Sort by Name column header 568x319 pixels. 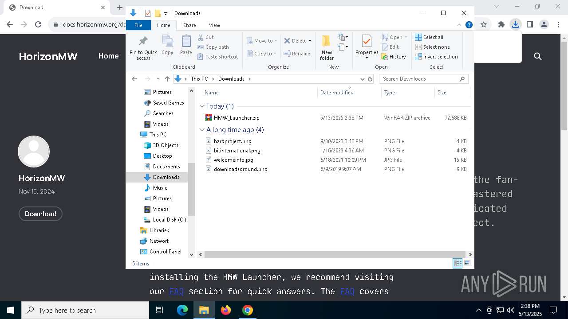point(260,93)
